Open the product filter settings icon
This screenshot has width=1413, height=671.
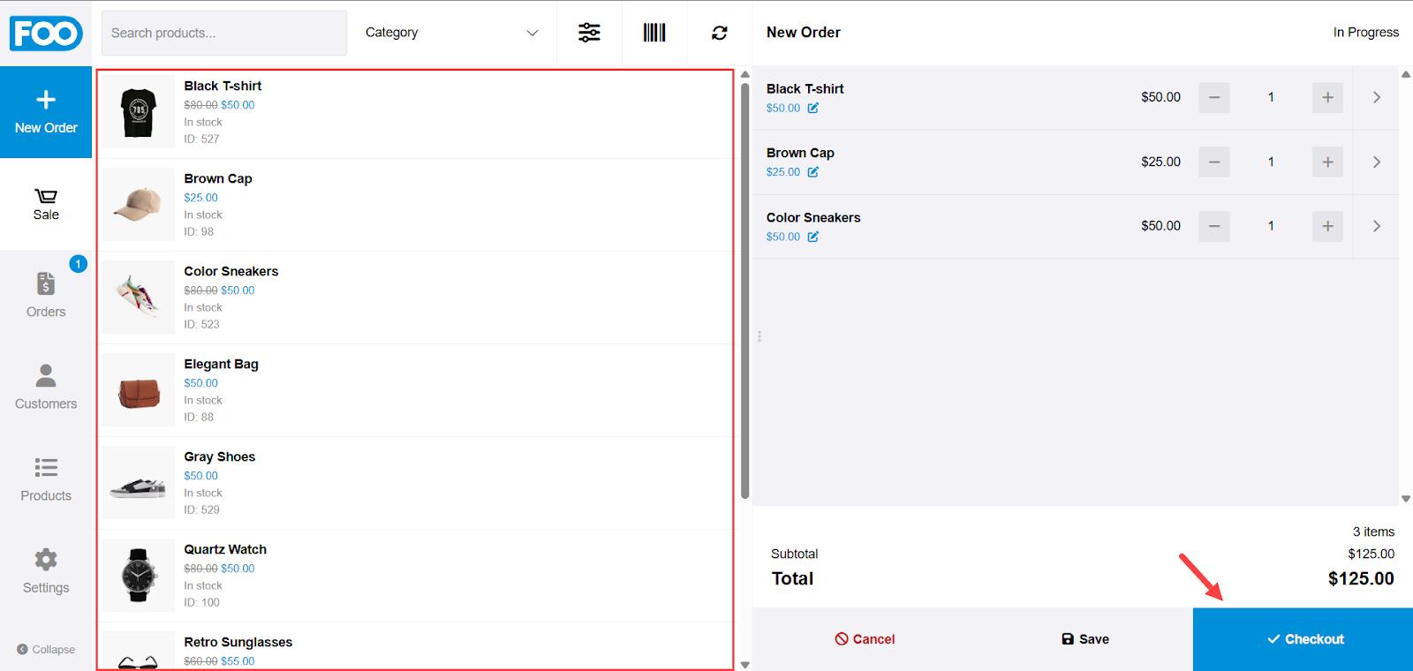pos(589,33)
